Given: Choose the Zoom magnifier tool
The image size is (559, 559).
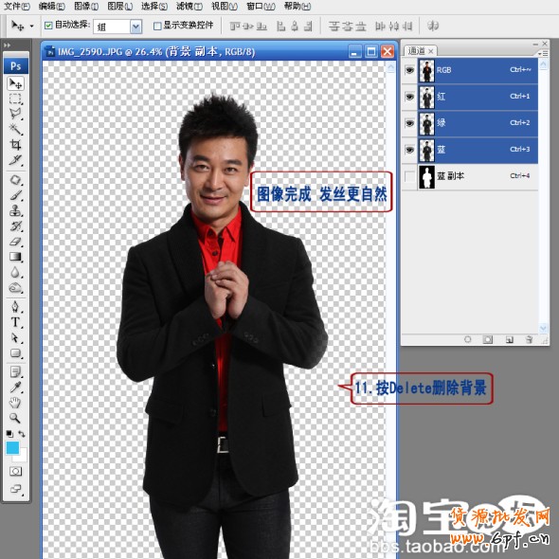Looking at the screenshot, I should [15, 418].
